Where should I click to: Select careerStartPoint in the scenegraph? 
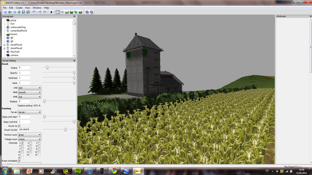[x=19, y=31]
